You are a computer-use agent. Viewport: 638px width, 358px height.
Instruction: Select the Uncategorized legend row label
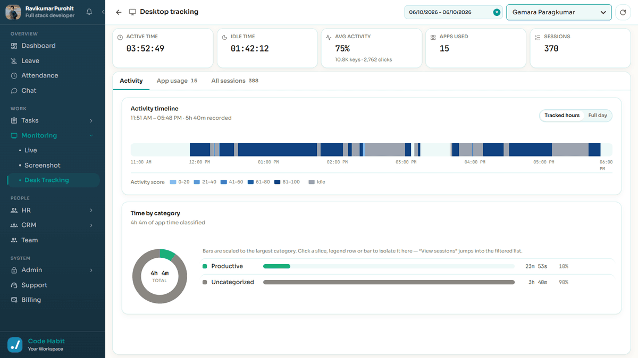(232, 283)
